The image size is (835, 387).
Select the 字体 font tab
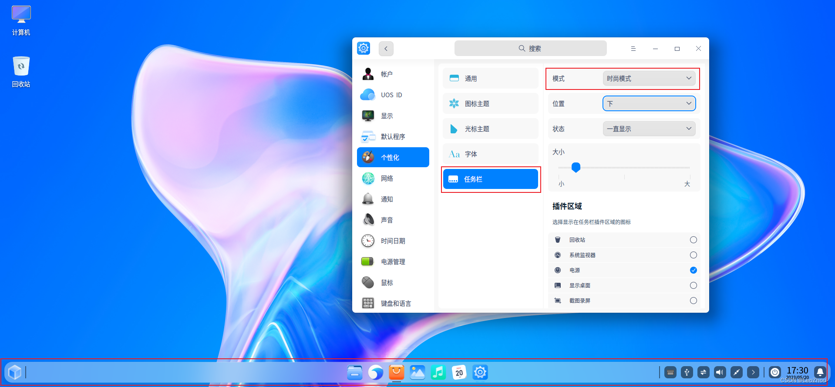tap(491, 154)
